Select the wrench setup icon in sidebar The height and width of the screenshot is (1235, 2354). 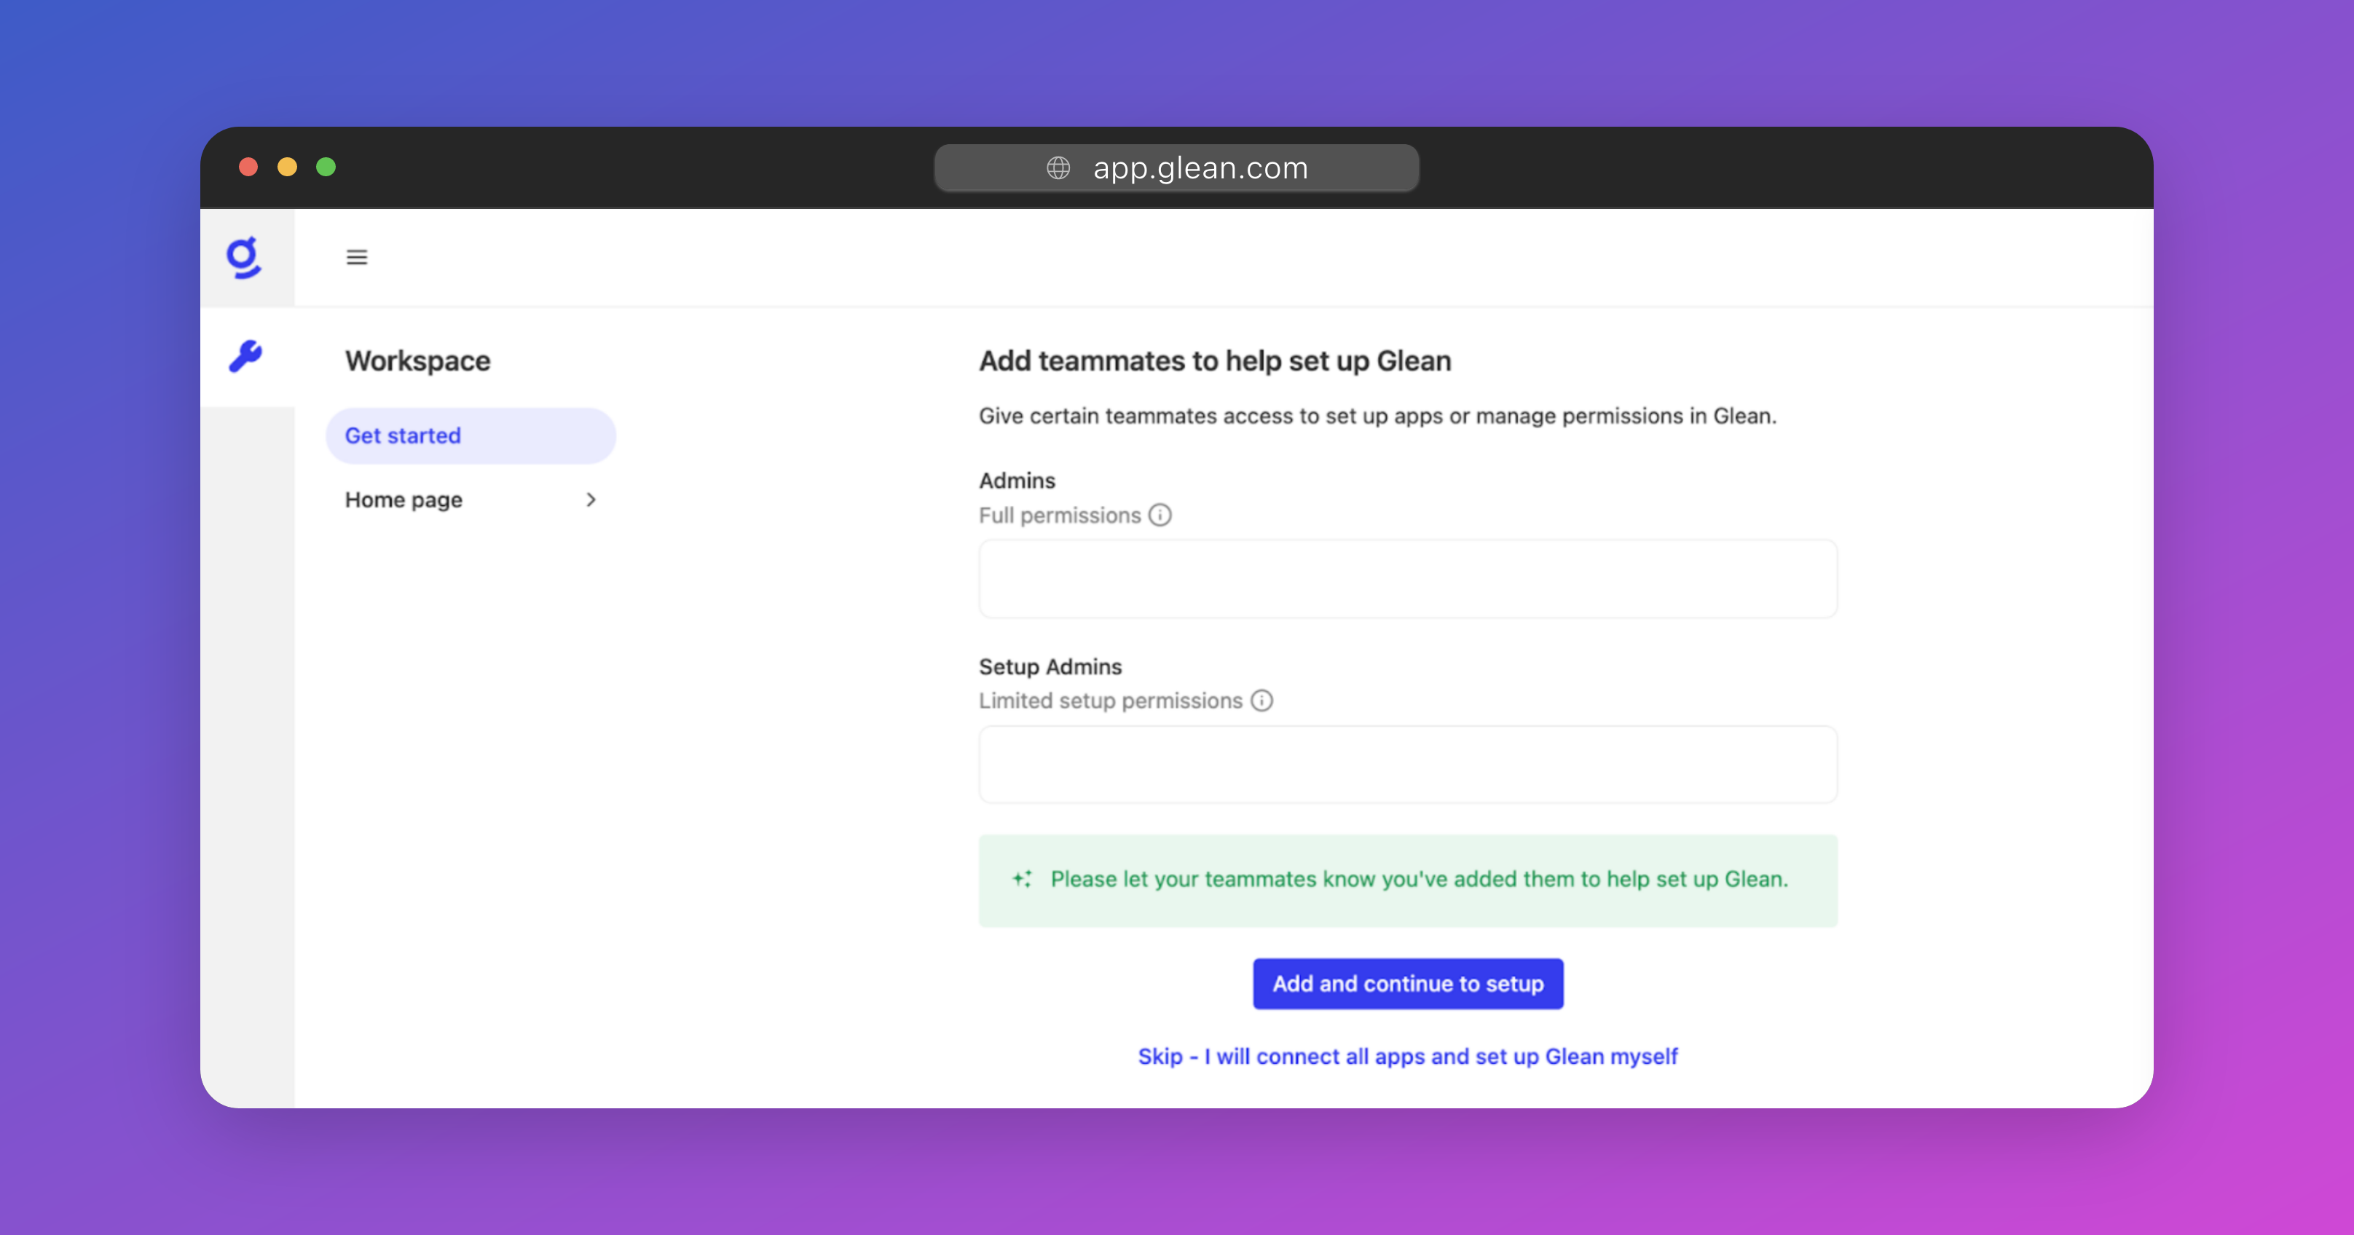[245, 355]
